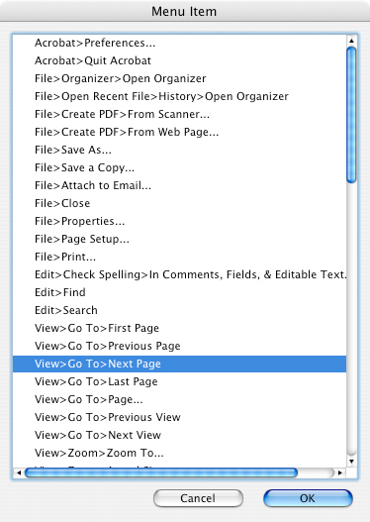The width and height of the screenshot is (370, 522).
Task: Click the horizontal scrollbar thumb
Action: [x=161, y=472]
